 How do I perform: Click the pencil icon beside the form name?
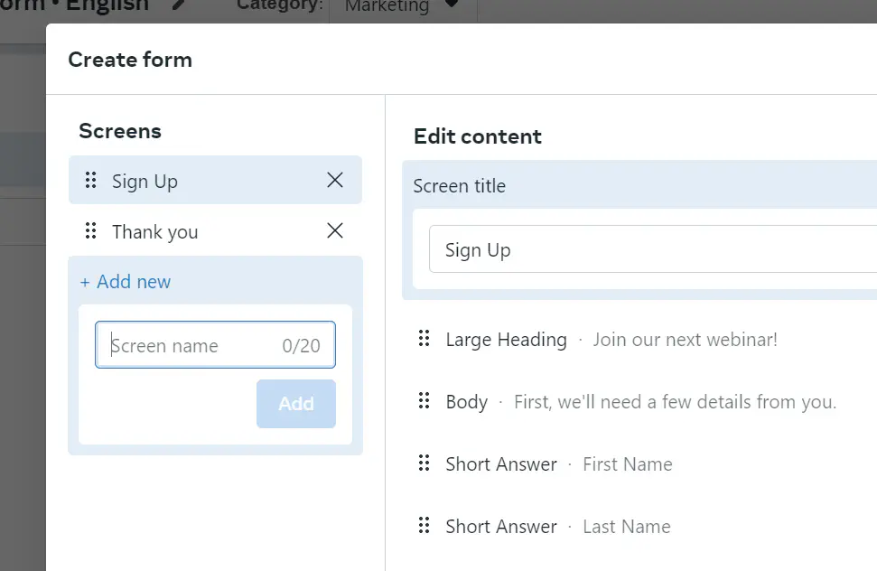pos(181,5)
